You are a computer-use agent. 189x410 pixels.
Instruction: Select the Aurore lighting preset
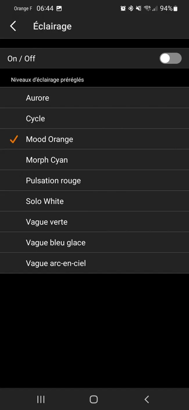point(94,98)
